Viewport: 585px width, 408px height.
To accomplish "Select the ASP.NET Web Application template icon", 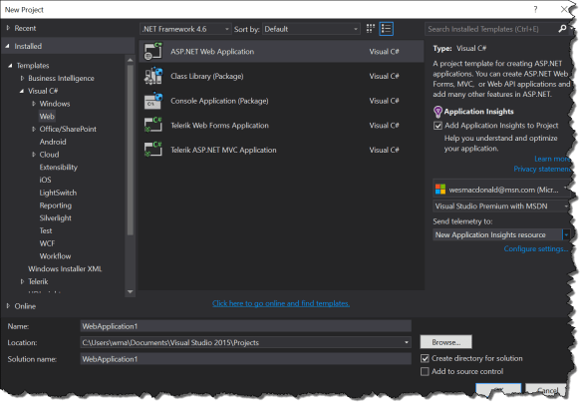I will point(152,52).
